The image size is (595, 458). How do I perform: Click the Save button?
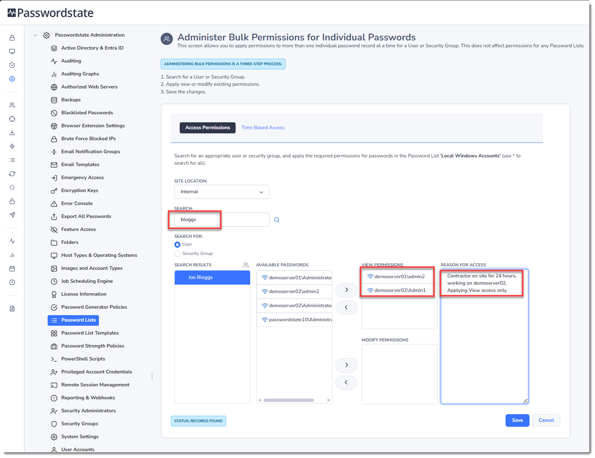(517, 420)
